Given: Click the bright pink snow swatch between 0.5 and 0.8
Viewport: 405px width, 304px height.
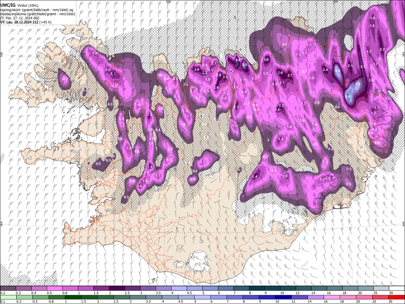Looking at the screenshot, I should 55,288.
